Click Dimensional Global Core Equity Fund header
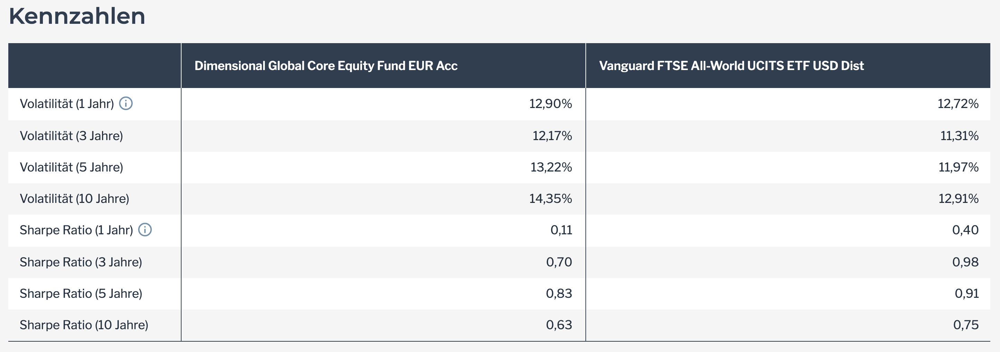1000x352 pixels. (326, 66)
